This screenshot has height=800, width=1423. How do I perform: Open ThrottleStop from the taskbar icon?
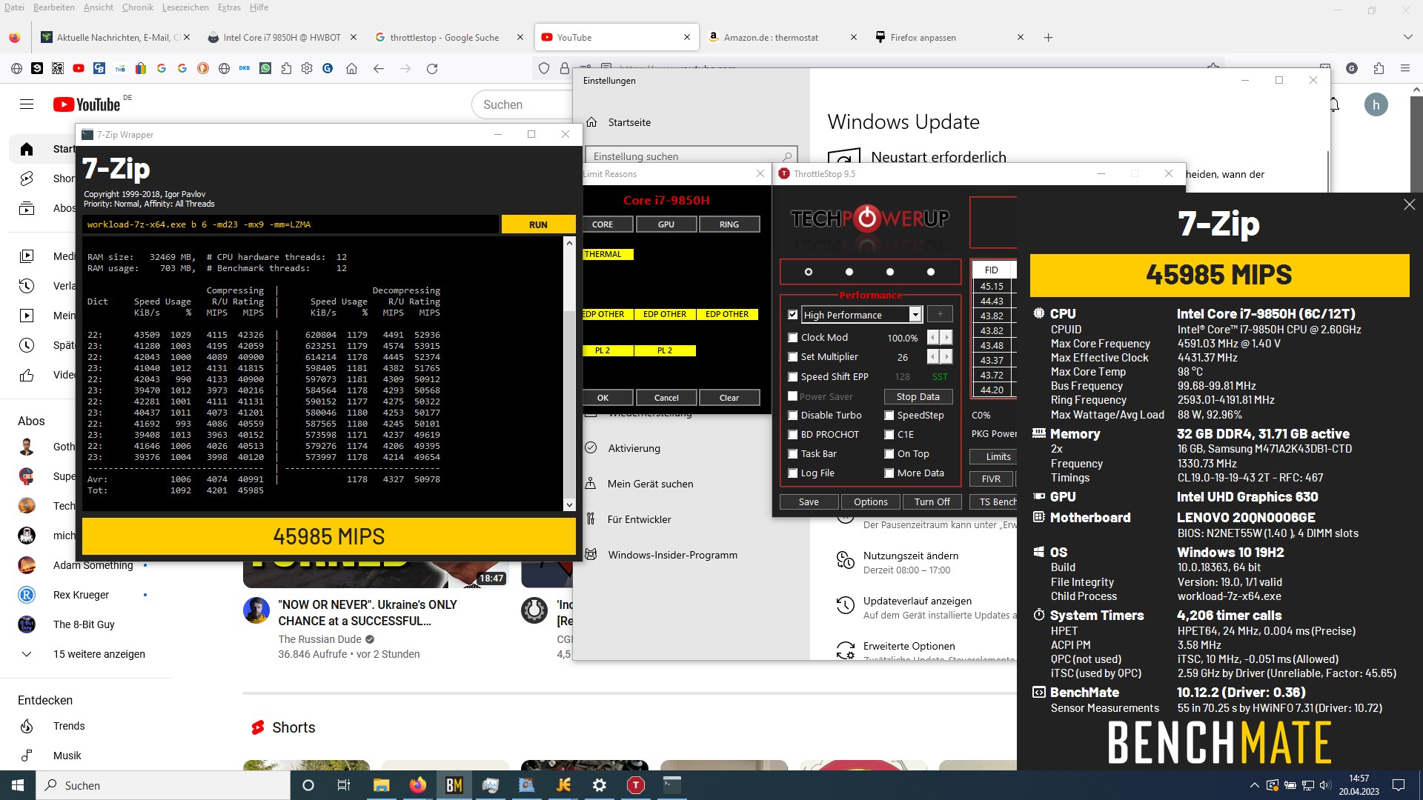tap(635, 785)
